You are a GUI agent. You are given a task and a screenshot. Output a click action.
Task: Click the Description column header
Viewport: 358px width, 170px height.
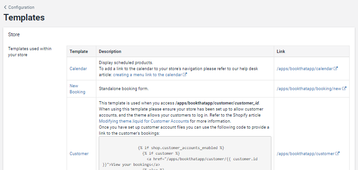110,52
